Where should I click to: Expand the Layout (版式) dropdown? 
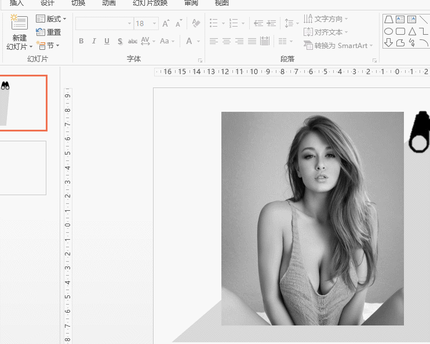click(x=51, y=19)
